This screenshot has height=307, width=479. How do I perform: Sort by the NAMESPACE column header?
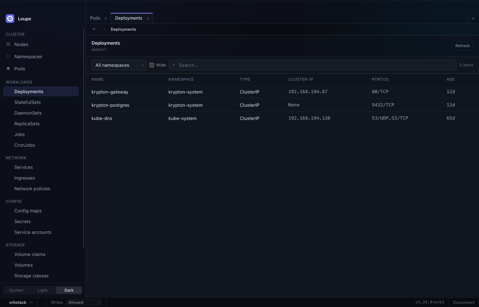[181, 79]
